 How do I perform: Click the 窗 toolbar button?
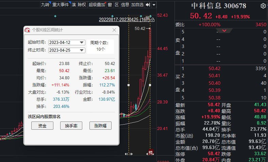[x=110, y=5]
